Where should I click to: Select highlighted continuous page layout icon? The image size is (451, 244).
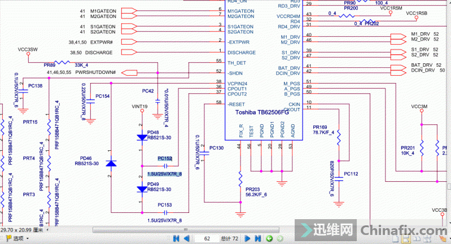(x=406, y=238)
